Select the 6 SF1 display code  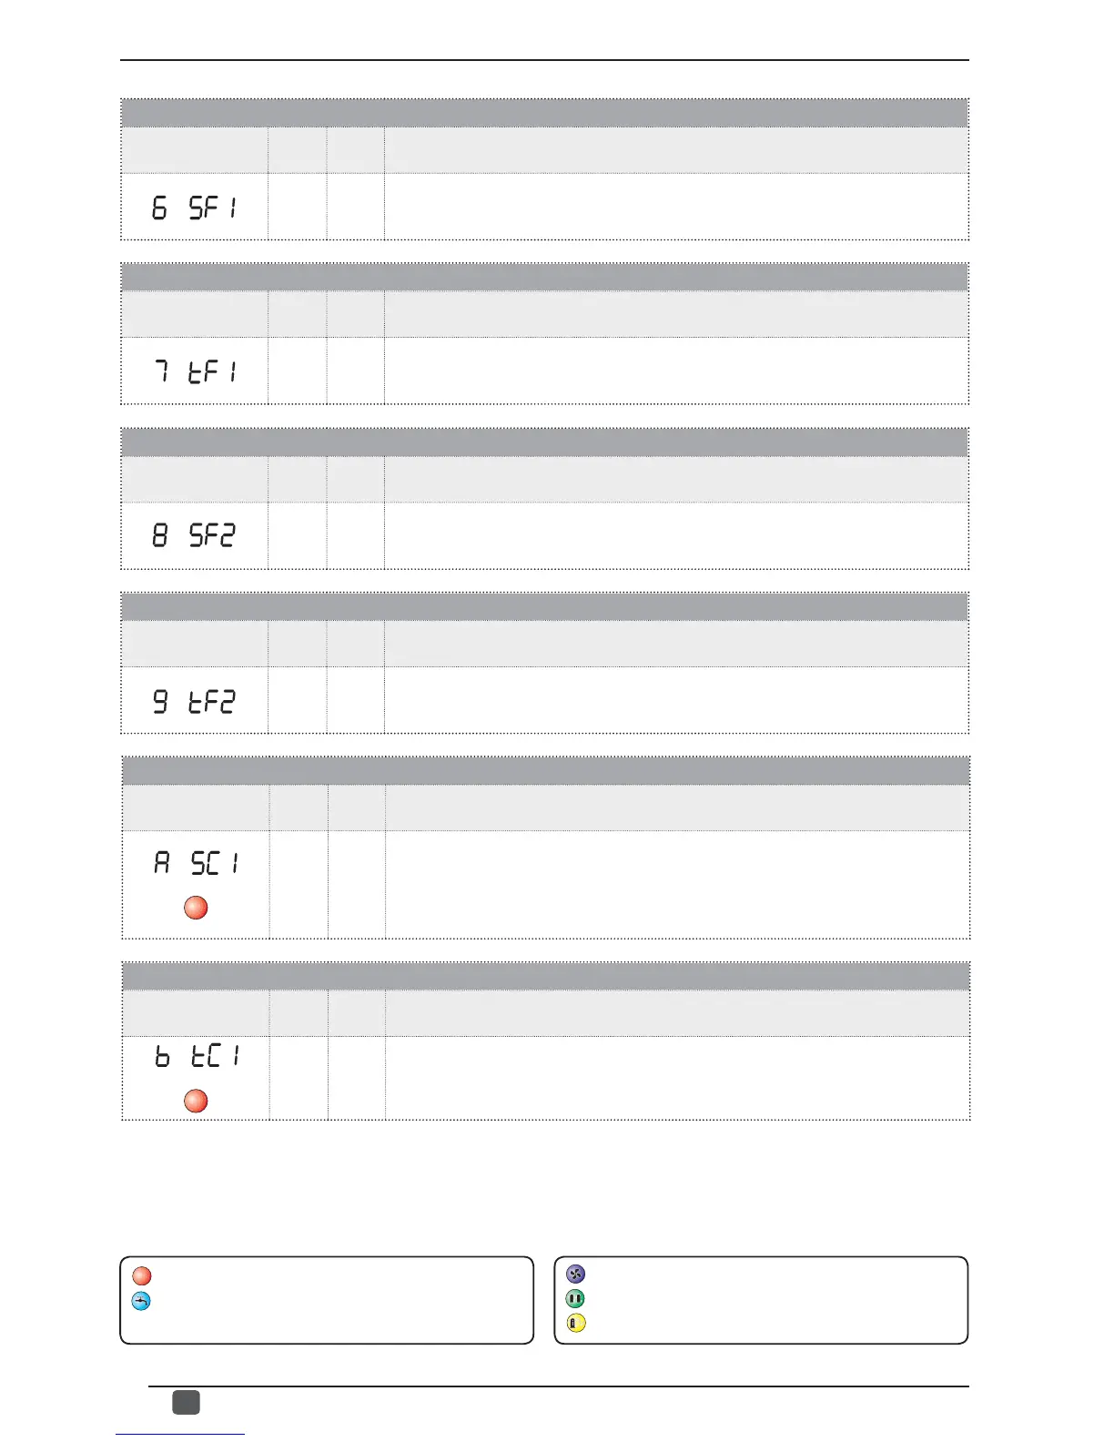tap(194, 208)
